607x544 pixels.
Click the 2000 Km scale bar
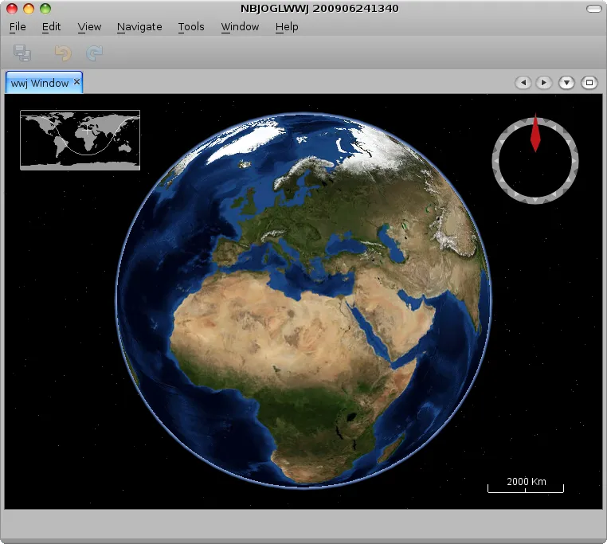point(526,485)
